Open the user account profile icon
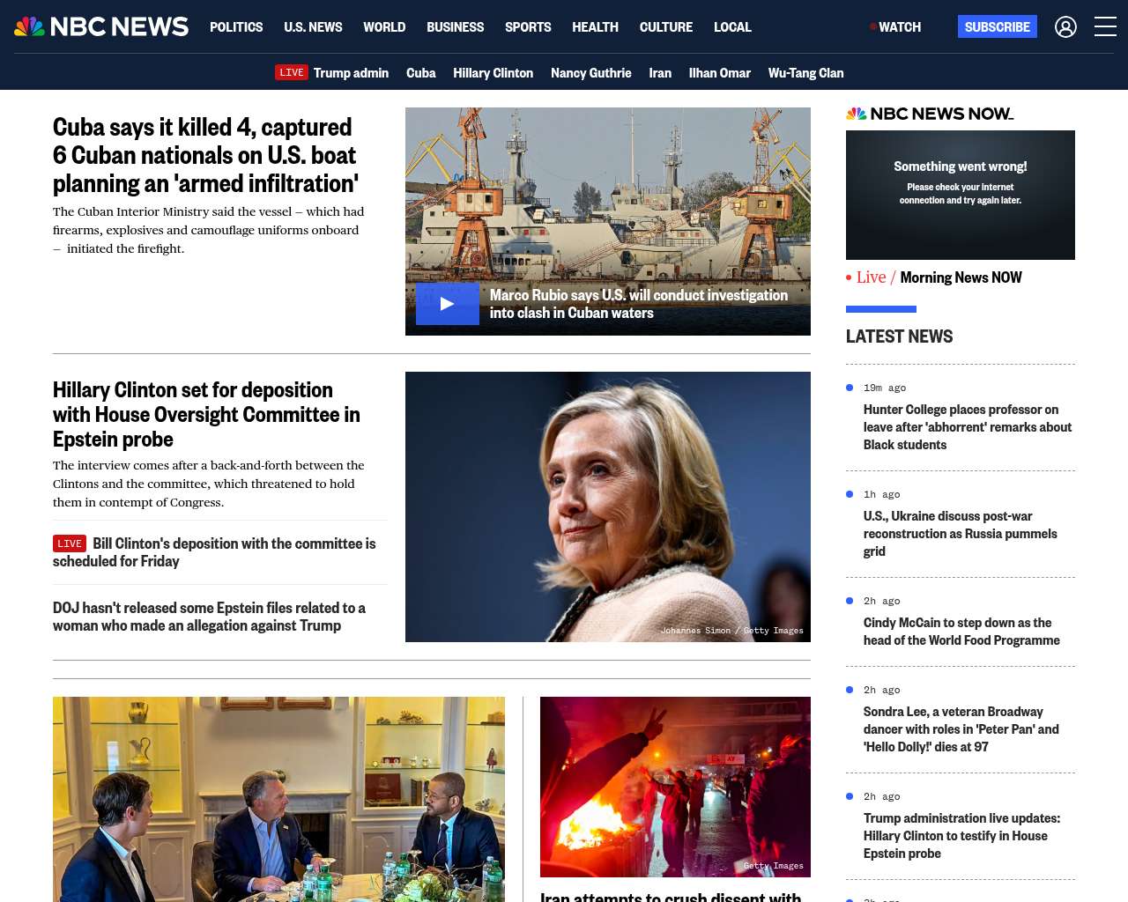This screenshot has width=1128, height=902. tap(1065, 27)
